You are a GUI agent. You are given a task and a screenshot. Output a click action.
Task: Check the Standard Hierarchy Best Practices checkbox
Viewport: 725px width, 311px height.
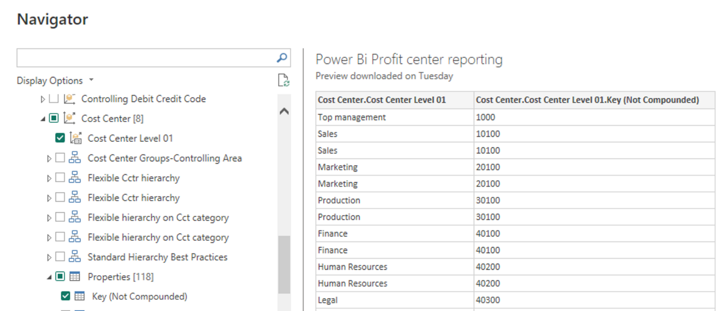[x=60, y=257]
